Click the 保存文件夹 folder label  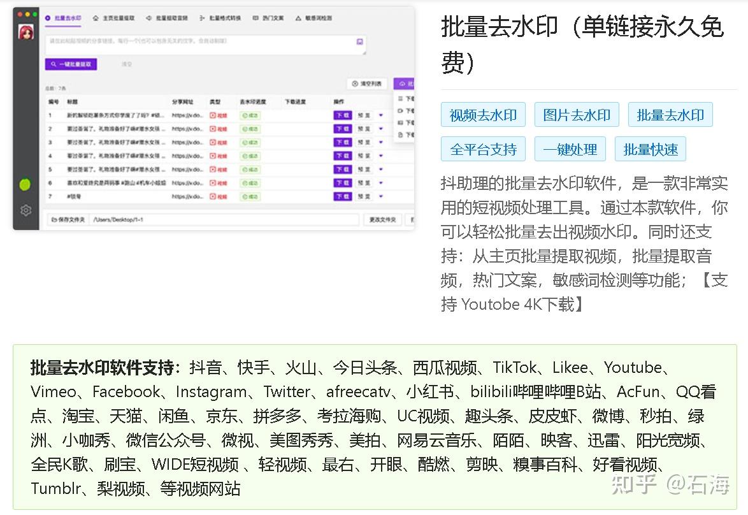pyautogui.click(x=68, y=219)
